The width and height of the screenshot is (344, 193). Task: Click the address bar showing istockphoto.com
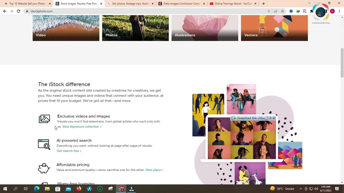145,11
